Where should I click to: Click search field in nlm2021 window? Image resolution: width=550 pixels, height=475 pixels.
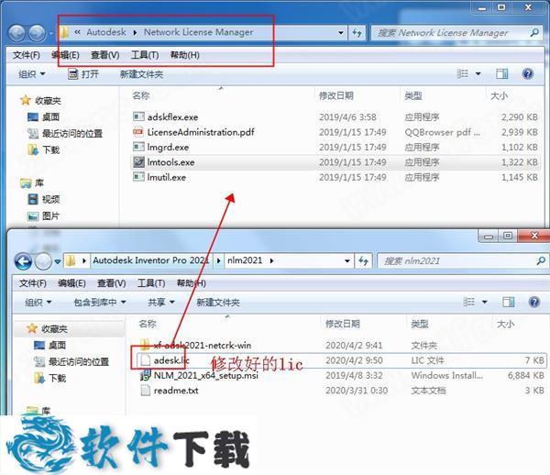point(463,261)
